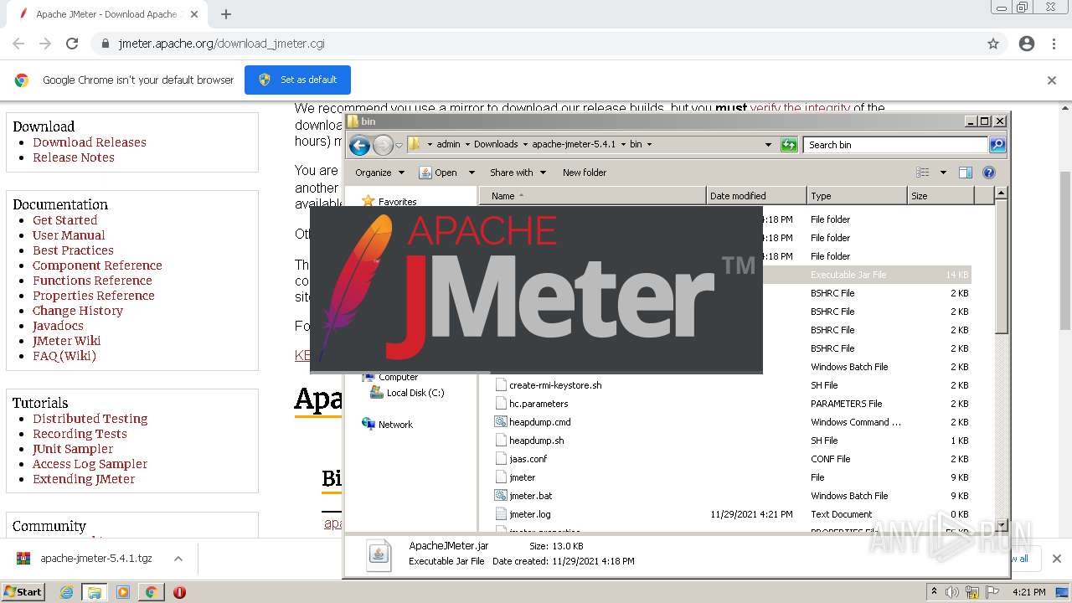The width and height of the screenshot is (1072, 603).
Task: Open Release Notes link
Action: pyautogui.click(x=74, y=157)
